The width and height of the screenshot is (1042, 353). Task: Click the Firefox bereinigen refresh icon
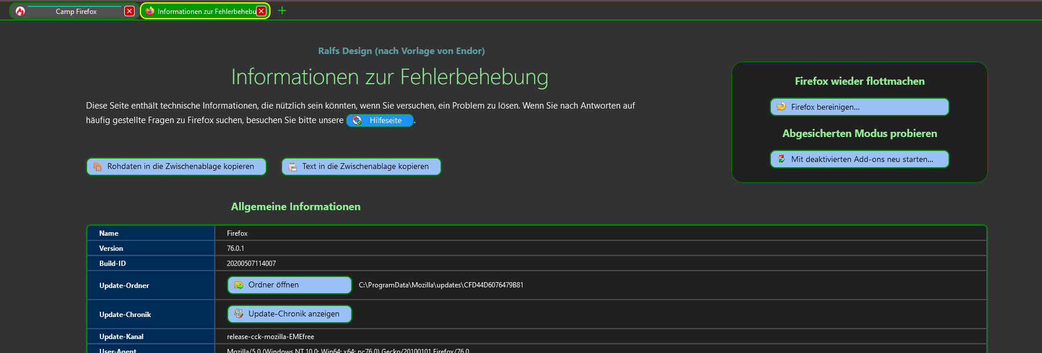tap(781, 107)
